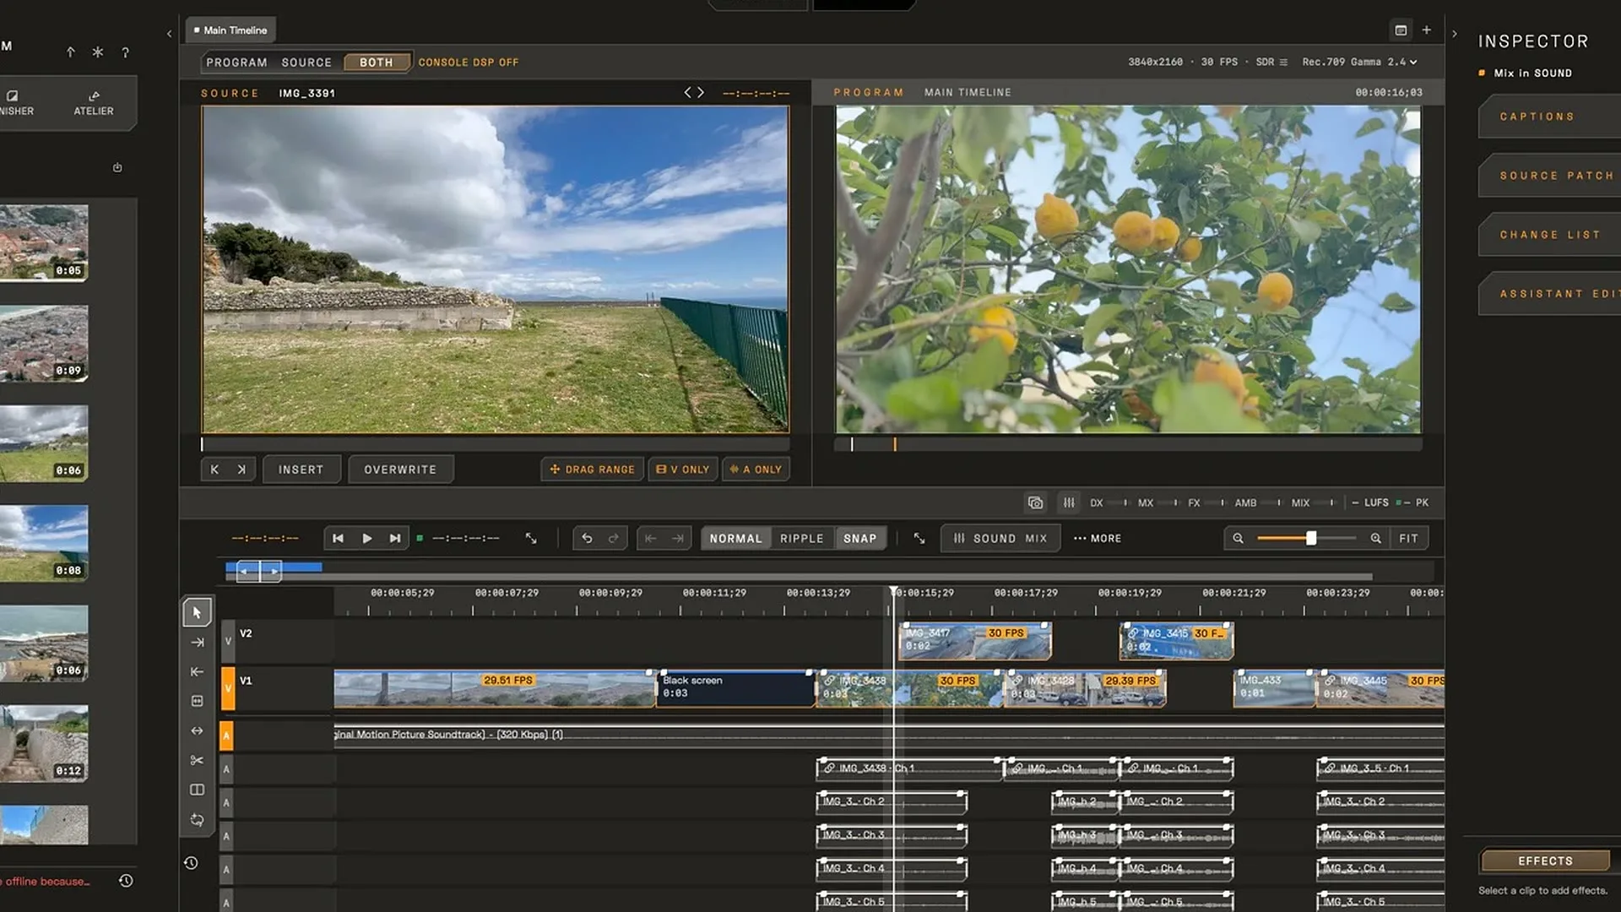The height and width of the screenshot is (912, 1621).
Task: Choose the horizontal double-arrow slip tool
Action: click(197, 730)
